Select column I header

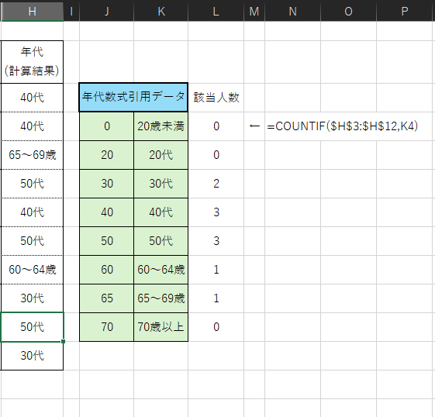(71, 11)
